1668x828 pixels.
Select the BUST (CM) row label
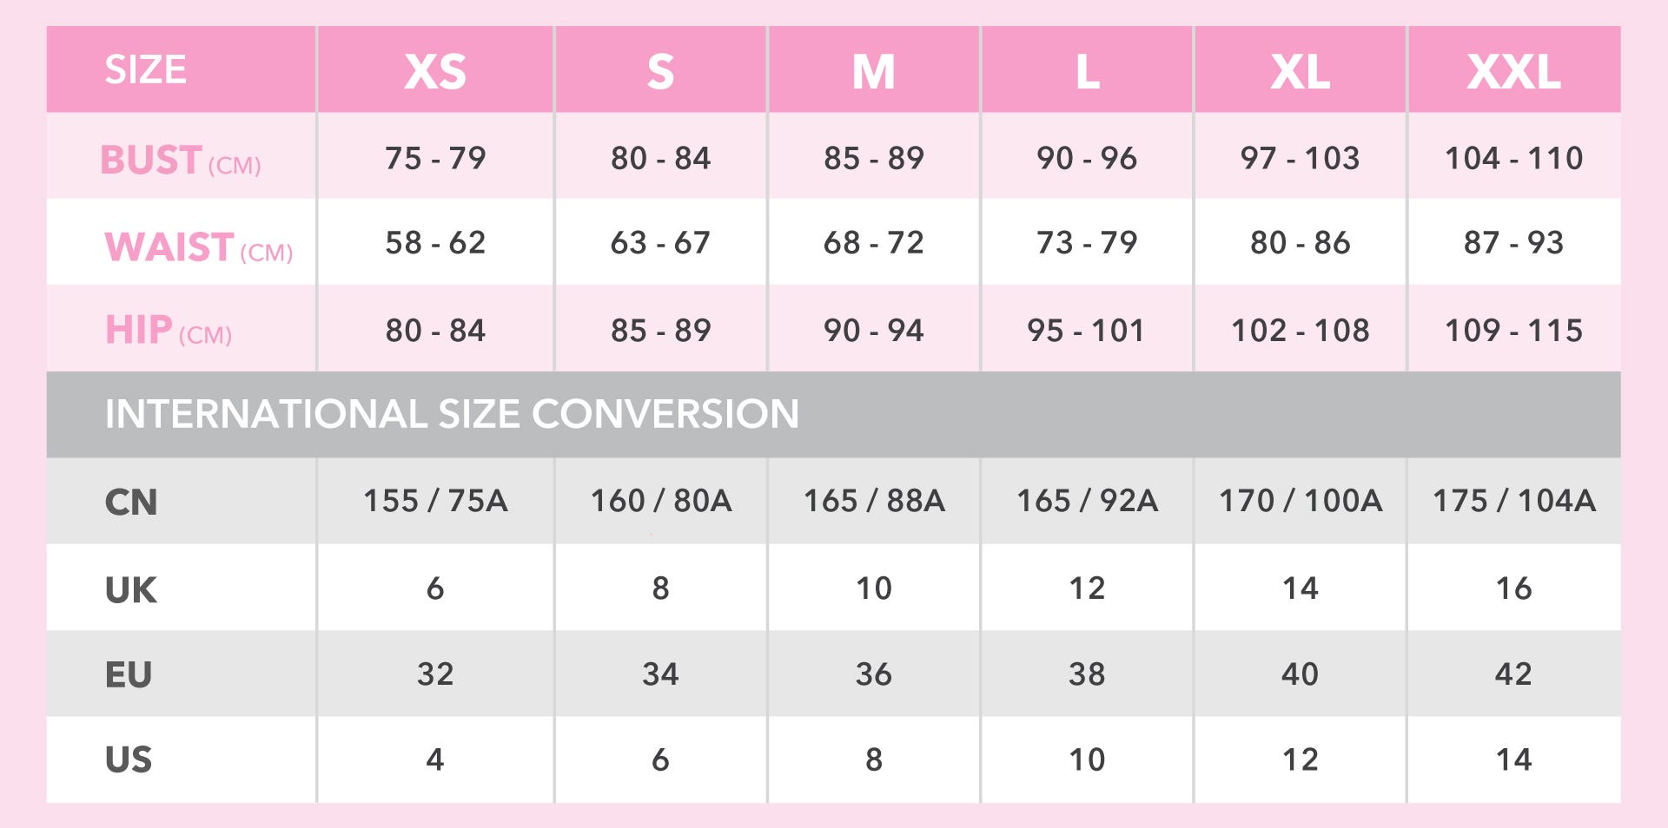[x=181, y=161]
